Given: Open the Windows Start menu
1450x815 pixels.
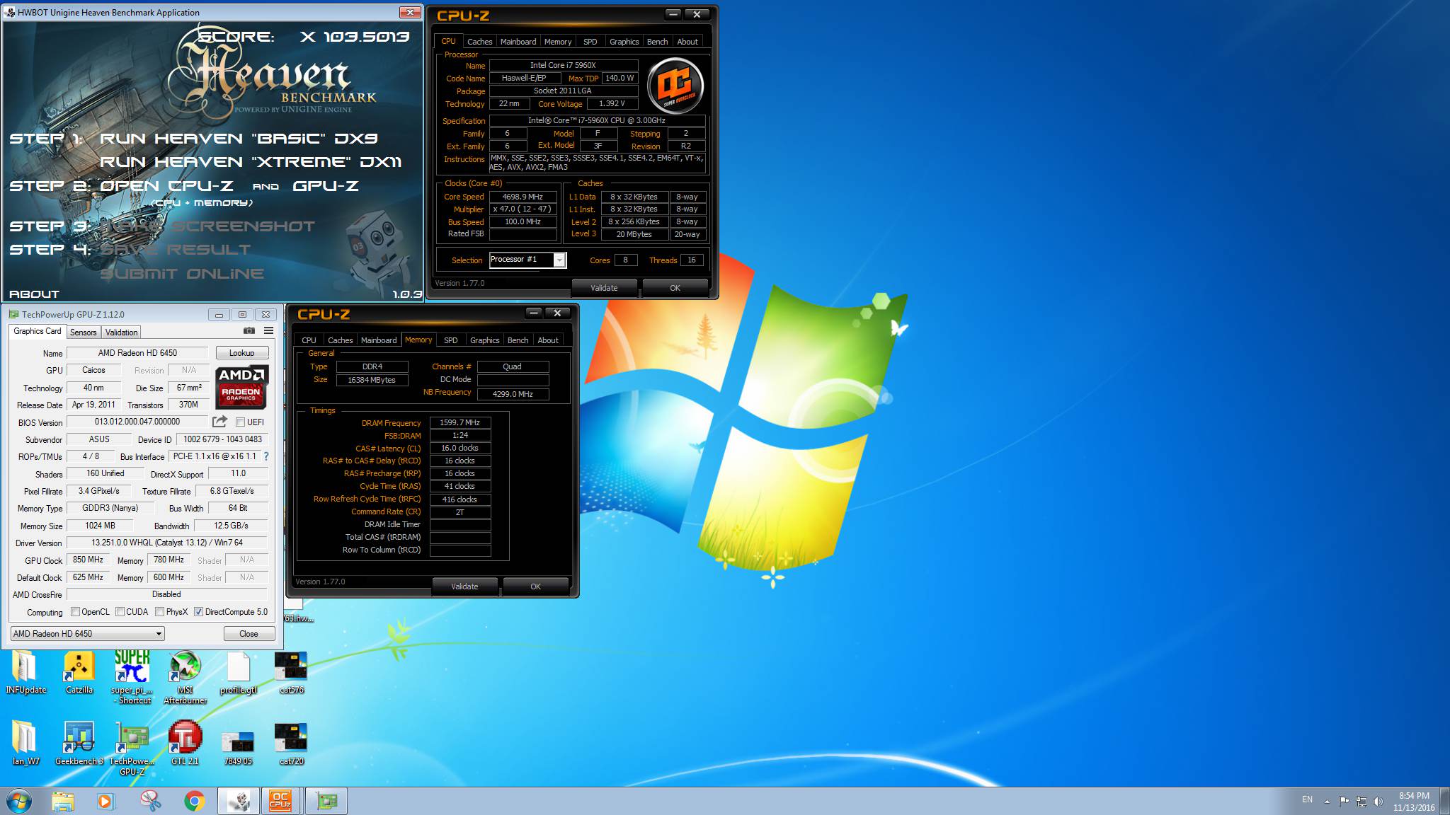Looking at the screenshot, I should [19, 801].
